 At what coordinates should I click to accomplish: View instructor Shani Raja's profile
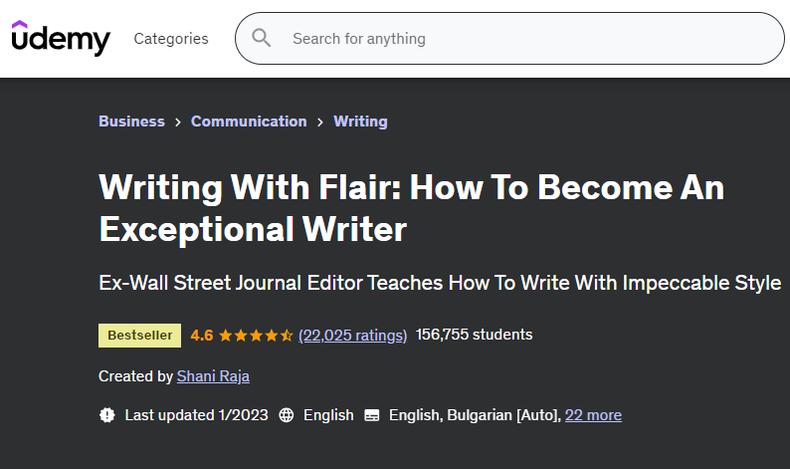tap(214, 376)
